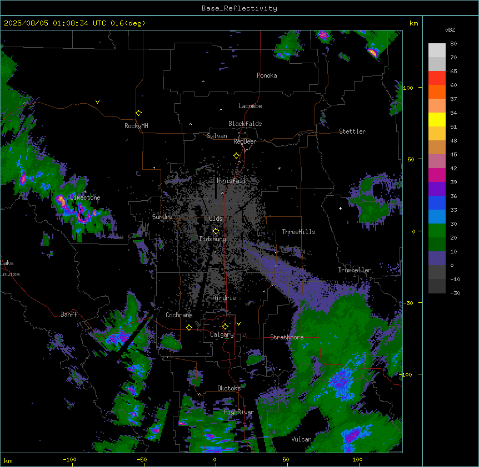Click the asterisk marker east of Innisfail
The height and width of the screenshot is (467, 479).
tap(279, 168)
